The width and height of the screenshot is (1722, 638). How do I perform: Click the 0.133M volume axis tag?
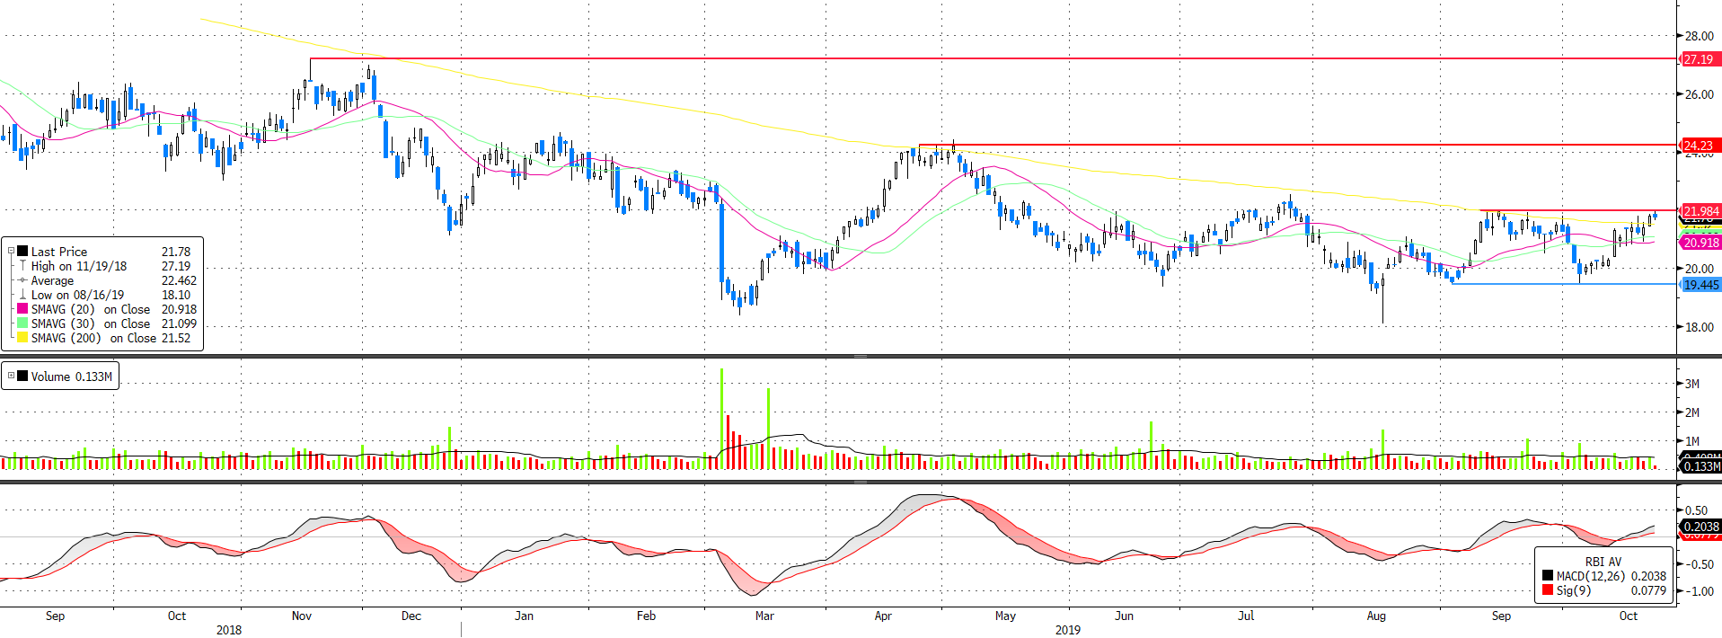pos(1700,466)
